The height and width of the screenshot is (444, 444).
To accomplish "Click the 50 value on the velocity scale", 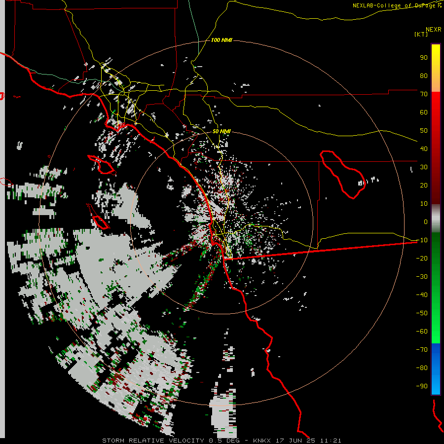I will (424, 131).
